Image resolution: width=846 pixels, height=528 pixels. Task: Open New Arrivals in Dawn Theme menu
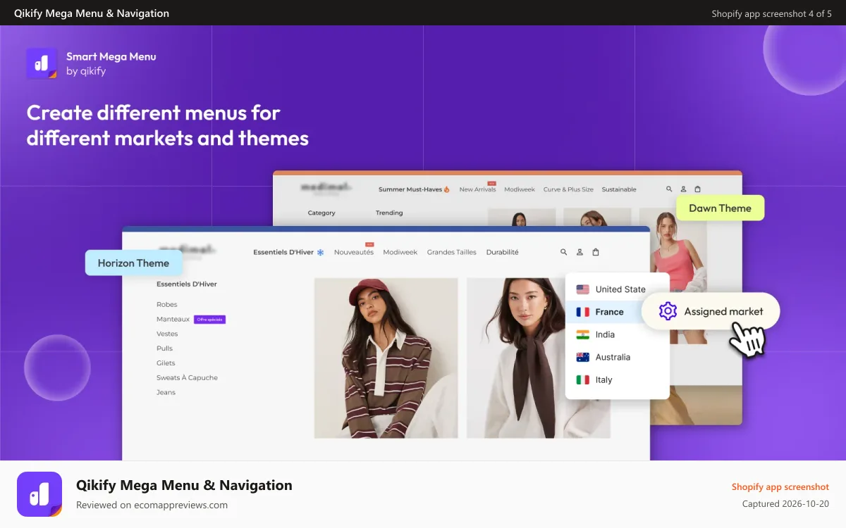tap(477, 189)
